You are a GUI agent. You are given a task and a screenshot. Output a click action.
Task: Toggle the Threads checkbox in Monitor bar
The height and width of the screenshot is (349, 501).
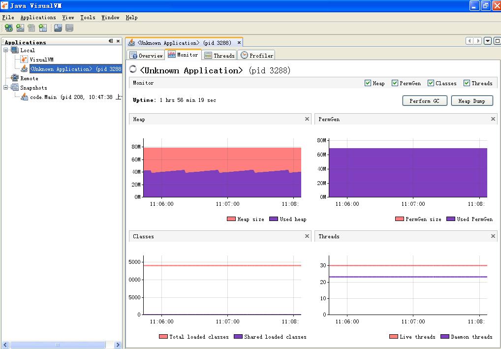coord(467,83)
